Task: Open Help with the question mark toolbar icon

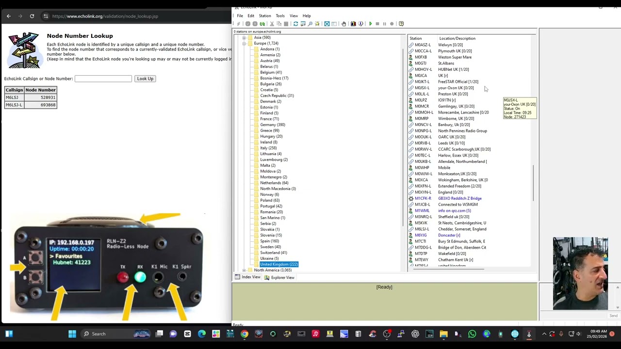Action: point(401,24)
